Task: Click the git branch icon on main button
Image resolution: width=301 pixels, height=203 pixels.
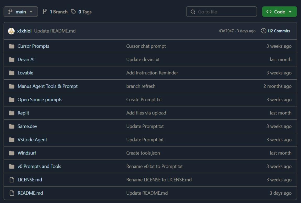Action: [10, 12]
